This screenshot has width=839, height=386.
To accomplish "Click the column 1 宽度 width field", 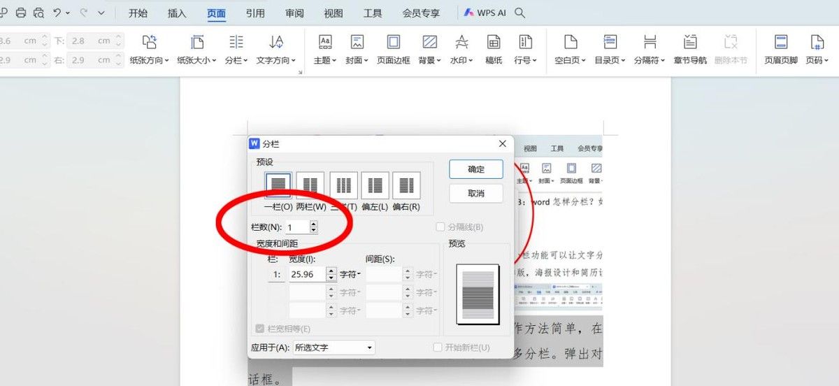I will [308, 274].
